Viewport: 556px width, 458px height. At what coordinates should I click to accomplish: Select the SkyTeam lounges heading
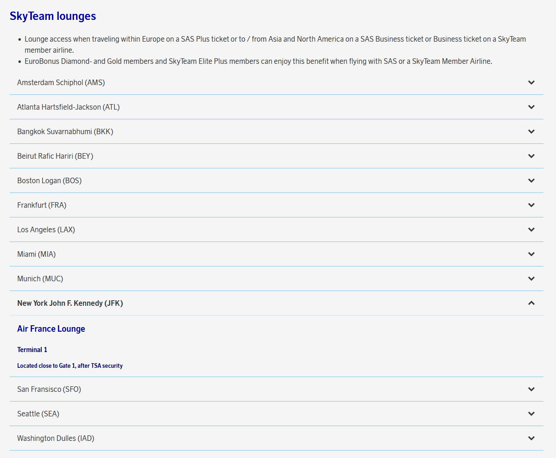(x=53, y=16)
